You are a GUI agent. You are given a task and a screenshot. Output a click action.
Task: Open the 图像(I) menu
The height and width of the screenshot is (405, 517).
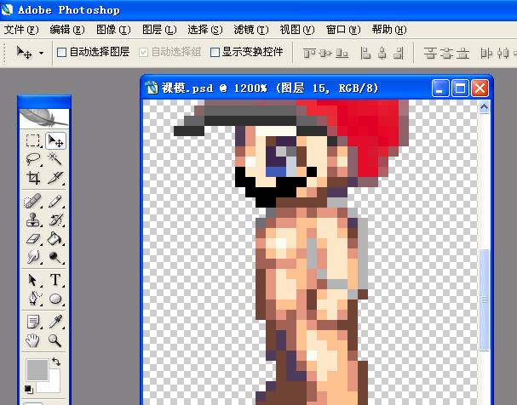tap(113, 30)
